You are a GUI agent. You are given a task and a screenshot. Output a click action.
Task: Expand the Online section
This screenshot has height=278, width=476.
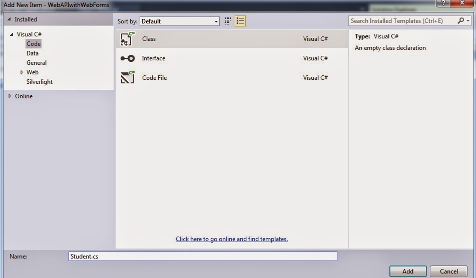(10, 96)
